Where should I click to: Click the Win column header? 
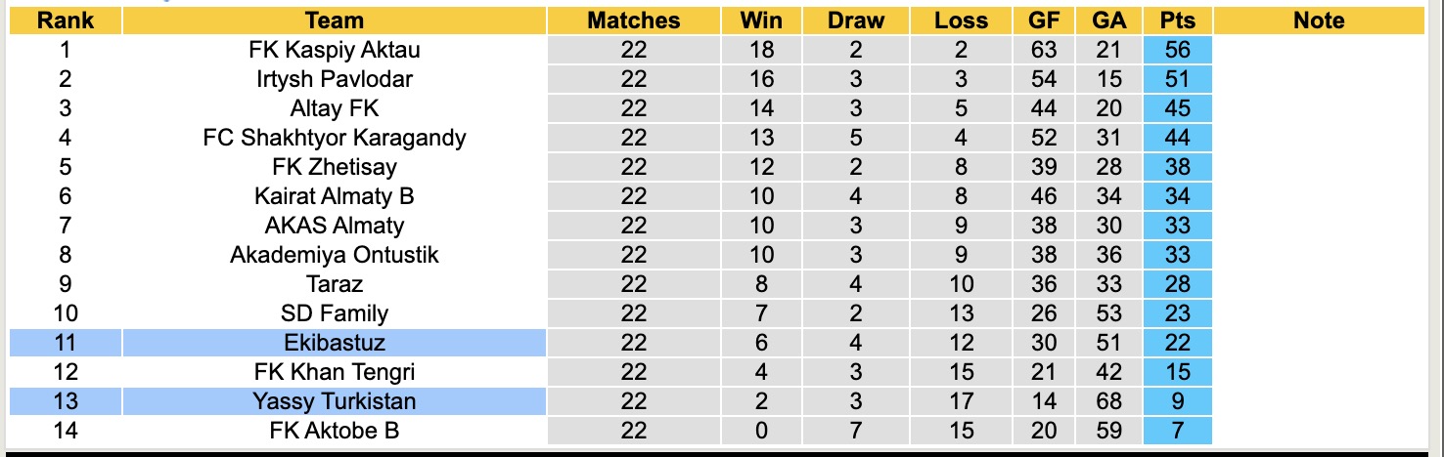761,21
